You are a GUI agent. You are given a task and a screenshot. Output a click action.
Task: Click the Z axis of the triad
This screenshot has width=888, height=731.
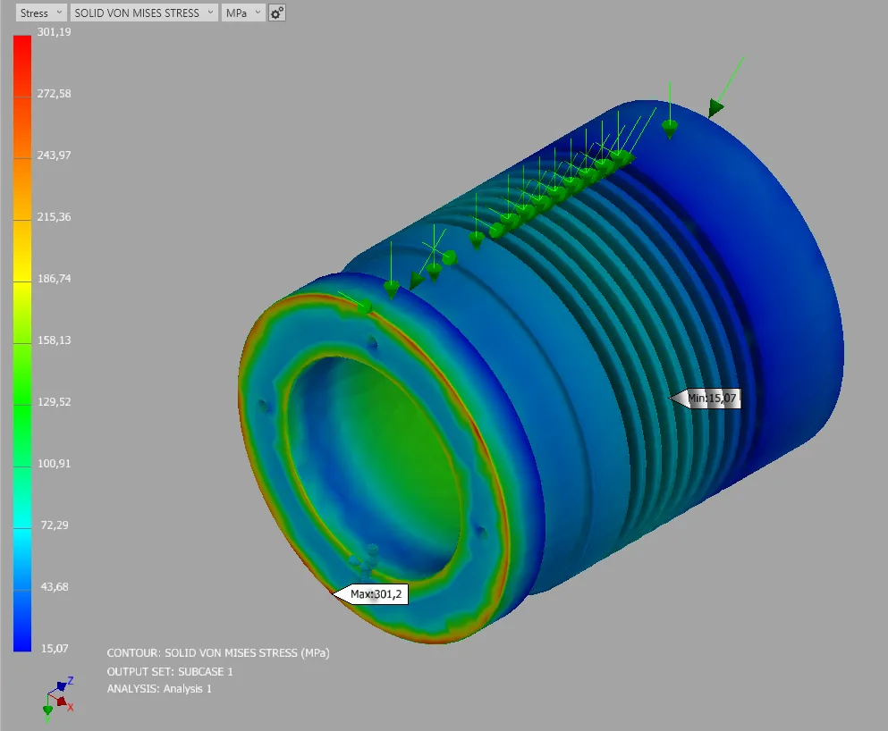(x=63, y=684)
